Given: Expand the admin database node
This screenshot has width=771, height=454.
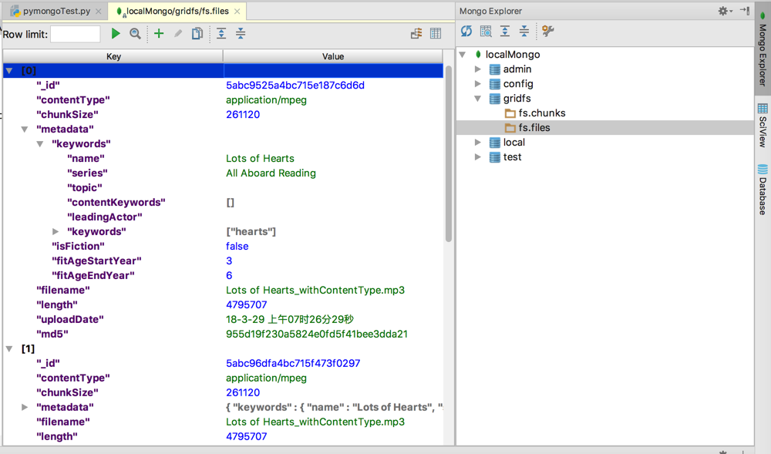Looking at the screenshot, I should (478, 69).
